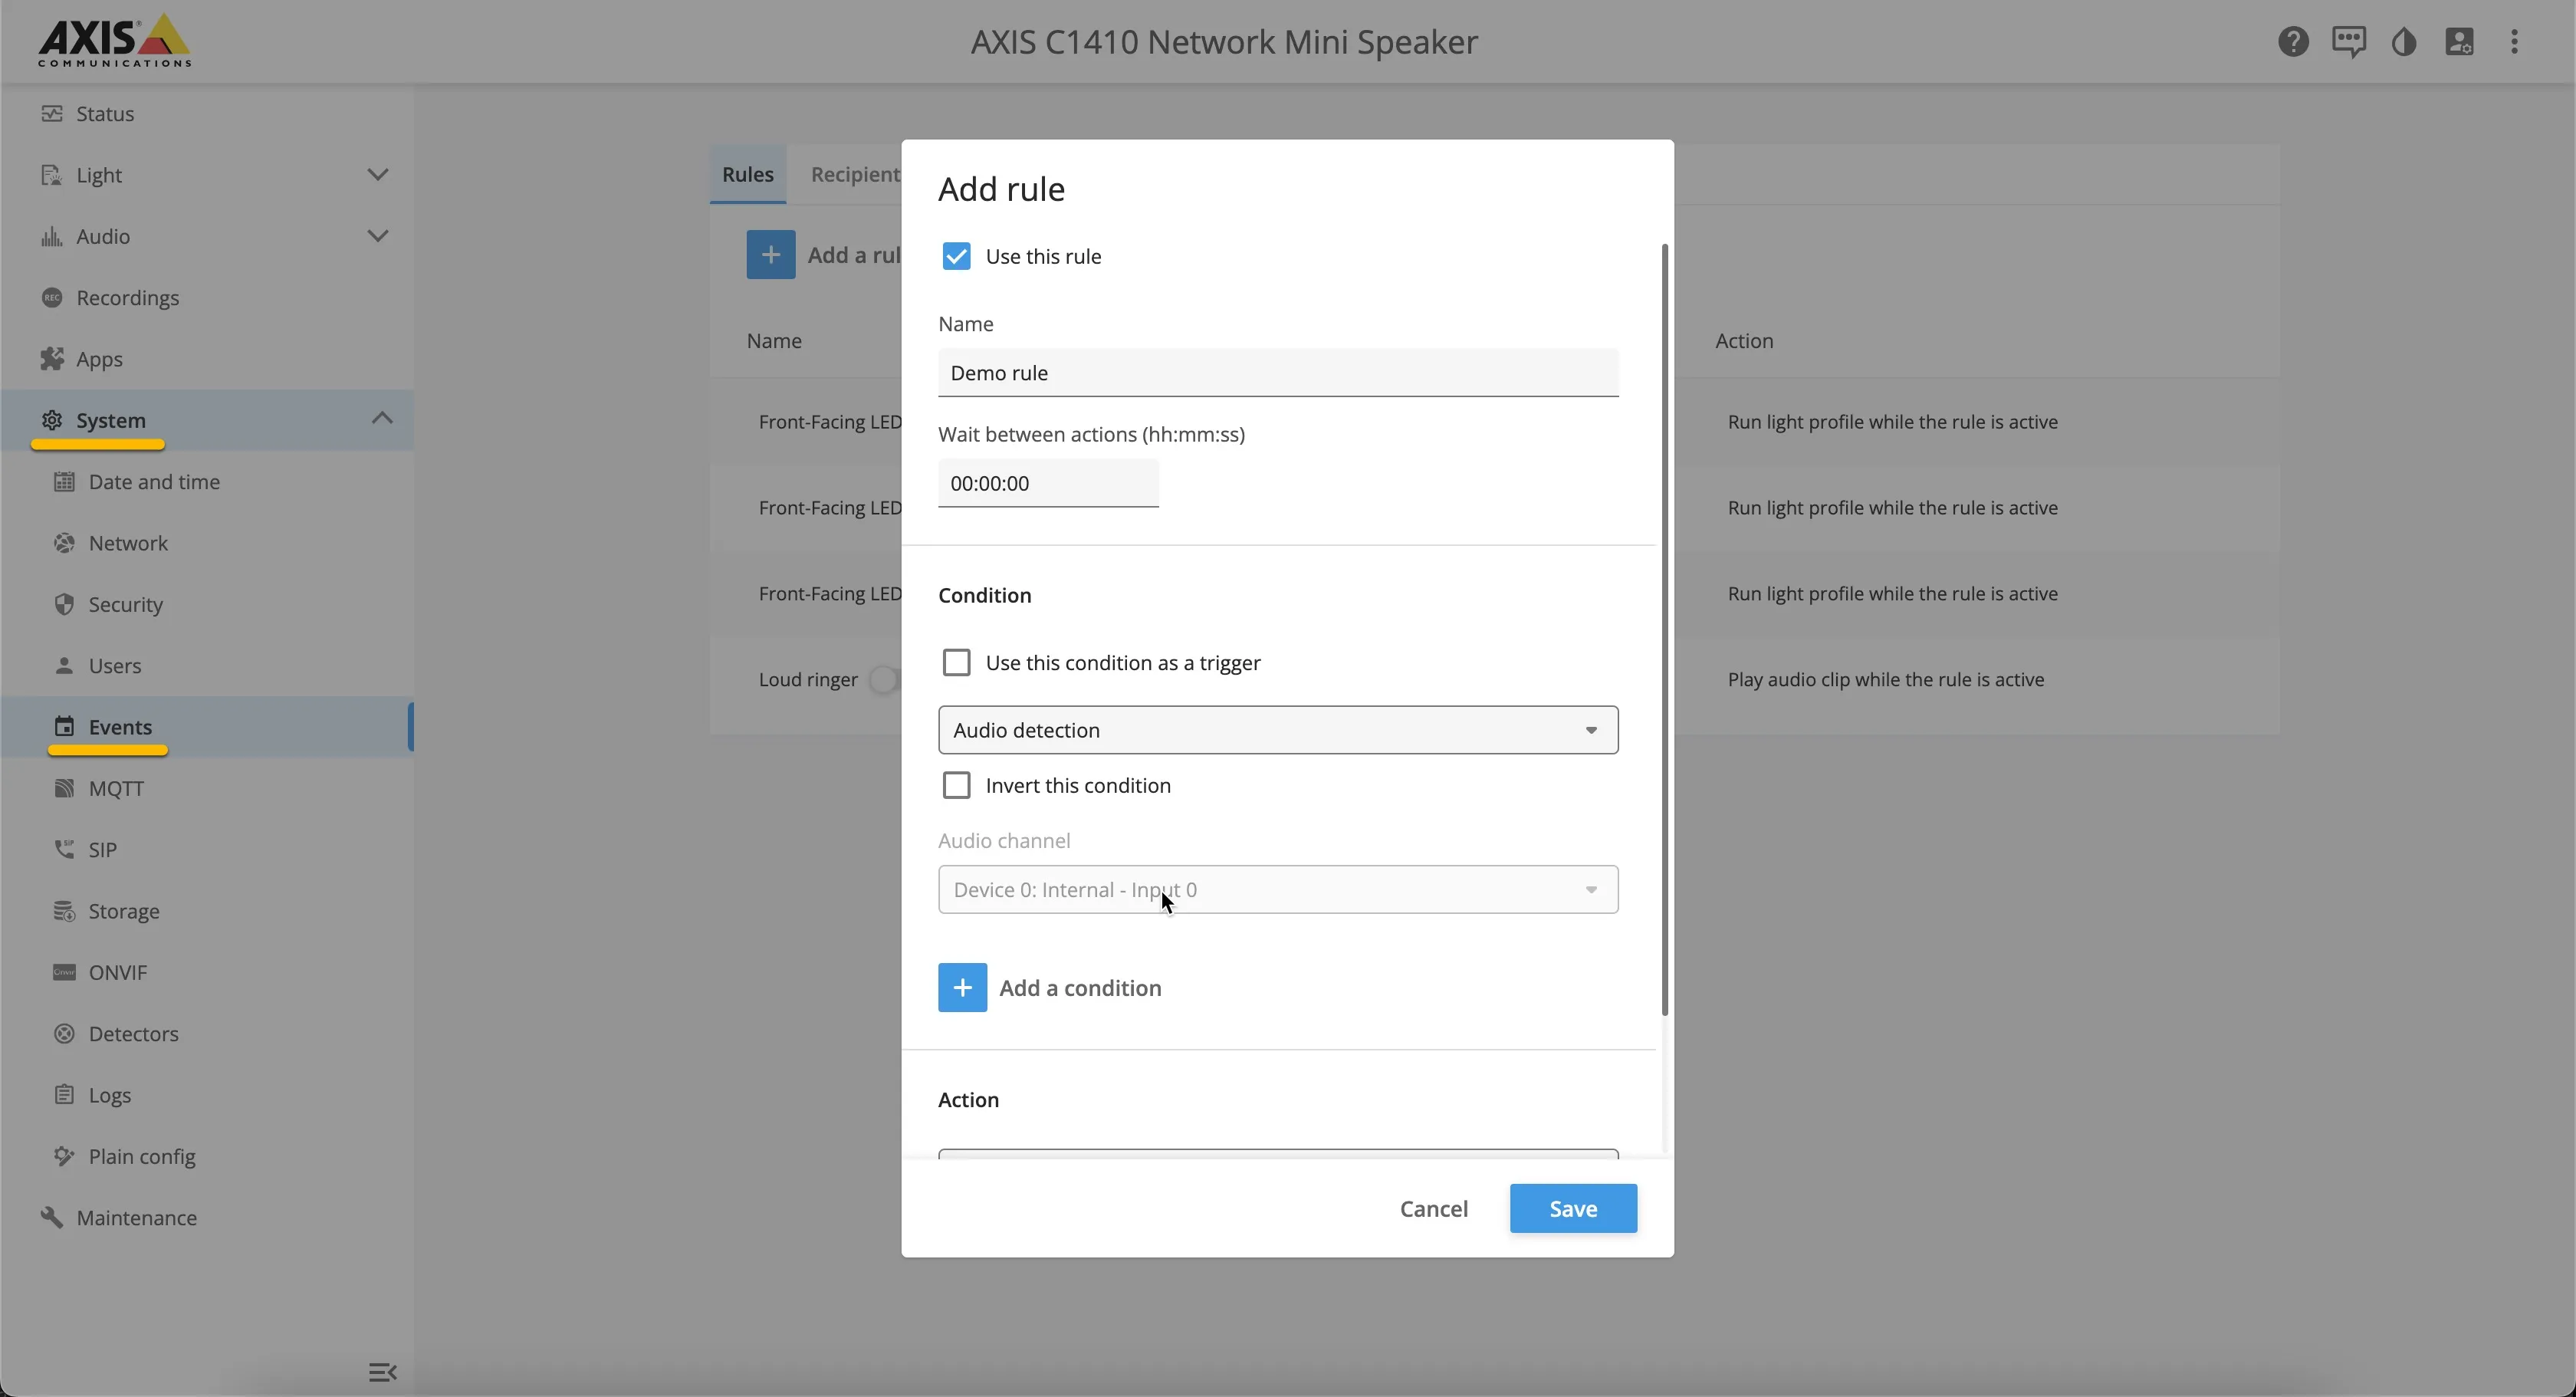The height and width of the screenshot is (1397, 2576).
Task: Click the Add a condition plus button
Action: pos(962,988)
